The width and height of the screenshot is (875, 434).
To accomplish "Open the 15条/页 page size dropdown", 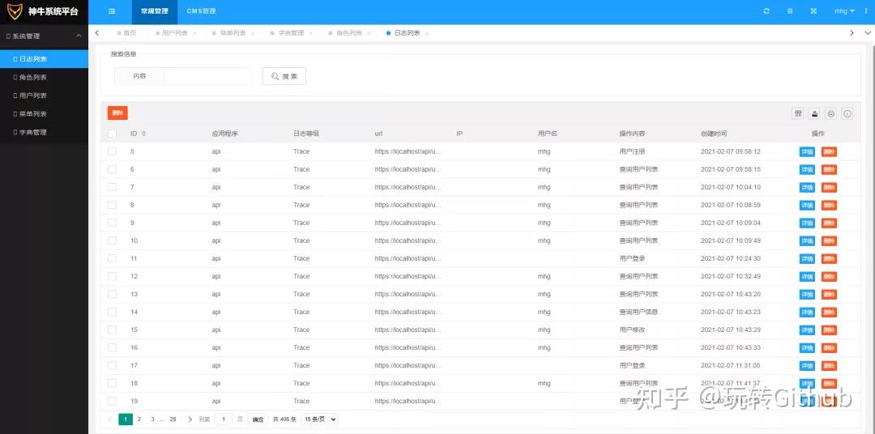I will click(319, 419).
